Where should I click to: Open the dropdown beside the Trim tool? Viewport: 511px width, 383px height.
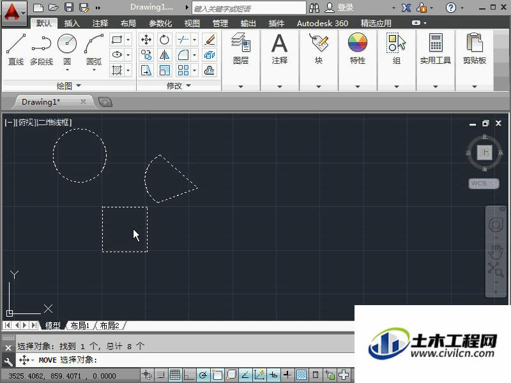(195, 40)
